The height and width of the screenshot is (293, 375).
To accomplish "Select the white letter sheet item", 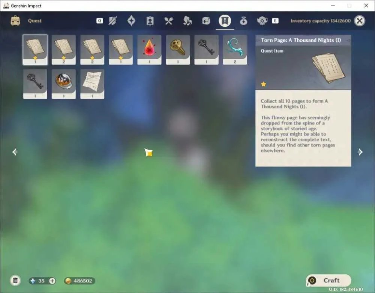I will click(92, 84).
